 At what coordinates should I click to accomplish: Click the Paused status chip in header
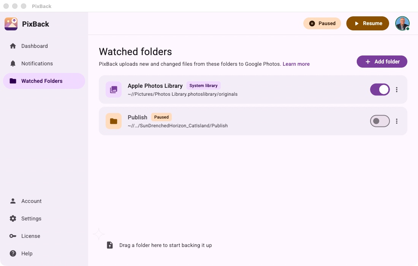point(322,24)
